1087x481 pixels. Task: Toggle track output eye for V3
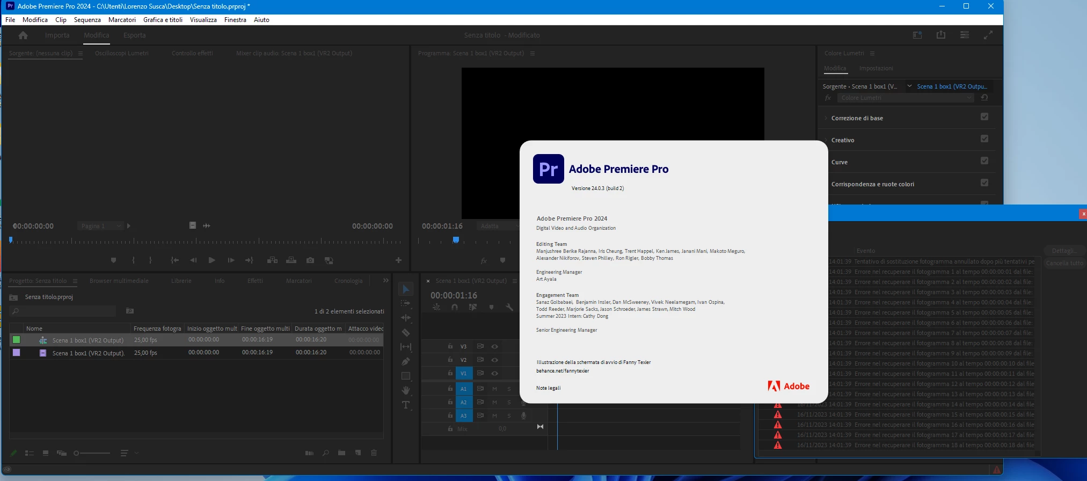tap(495, 347)
